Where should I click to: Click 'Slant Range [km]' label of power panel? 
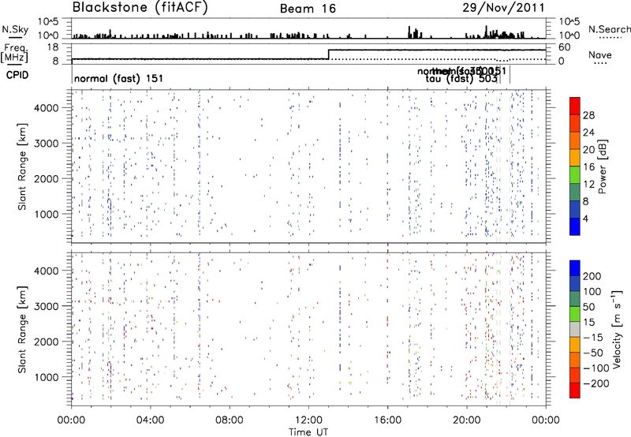click(x=22, y=166)
